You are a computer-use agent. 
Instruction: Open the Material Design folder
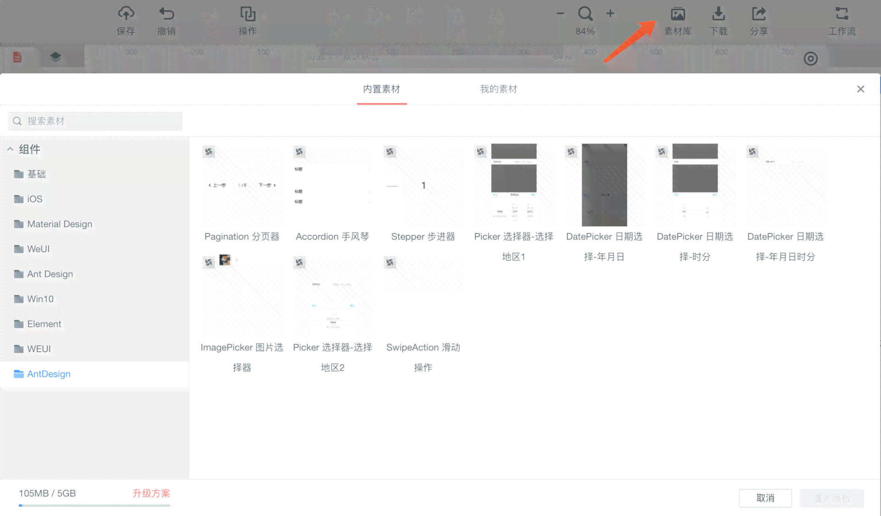(95, 224)
